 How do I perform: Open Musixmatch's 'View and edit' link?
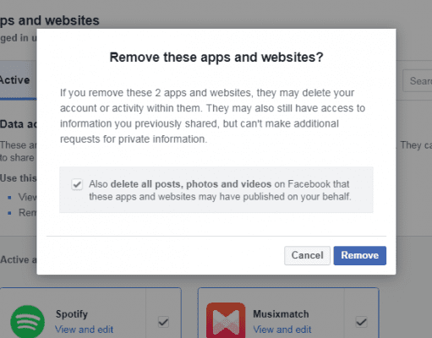point(282,330)
